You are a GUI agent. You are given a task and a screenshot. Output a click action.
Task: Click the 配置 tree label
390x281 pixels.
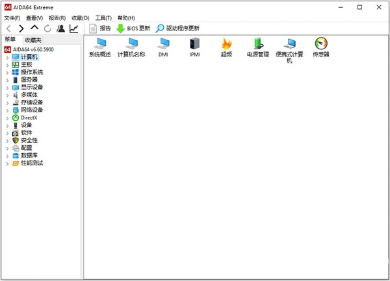tap(27, 148)
